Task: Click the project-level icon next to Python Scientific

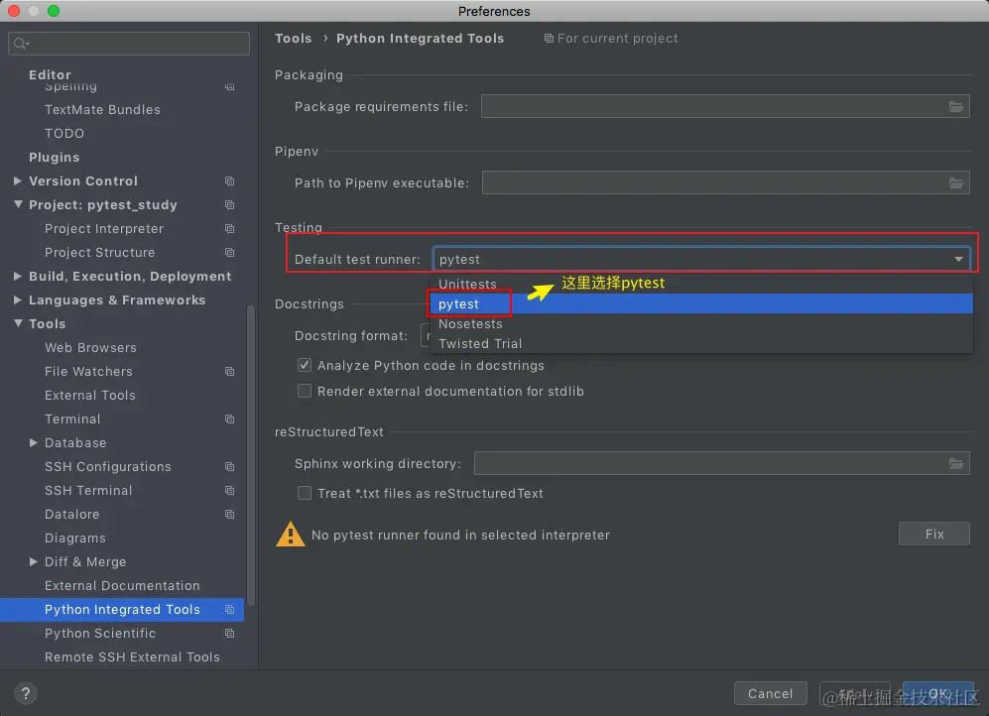Action: [x=229, y=634]
